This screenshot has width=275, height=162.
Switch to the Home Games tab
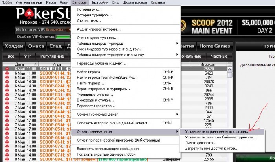tap(215, 46)
